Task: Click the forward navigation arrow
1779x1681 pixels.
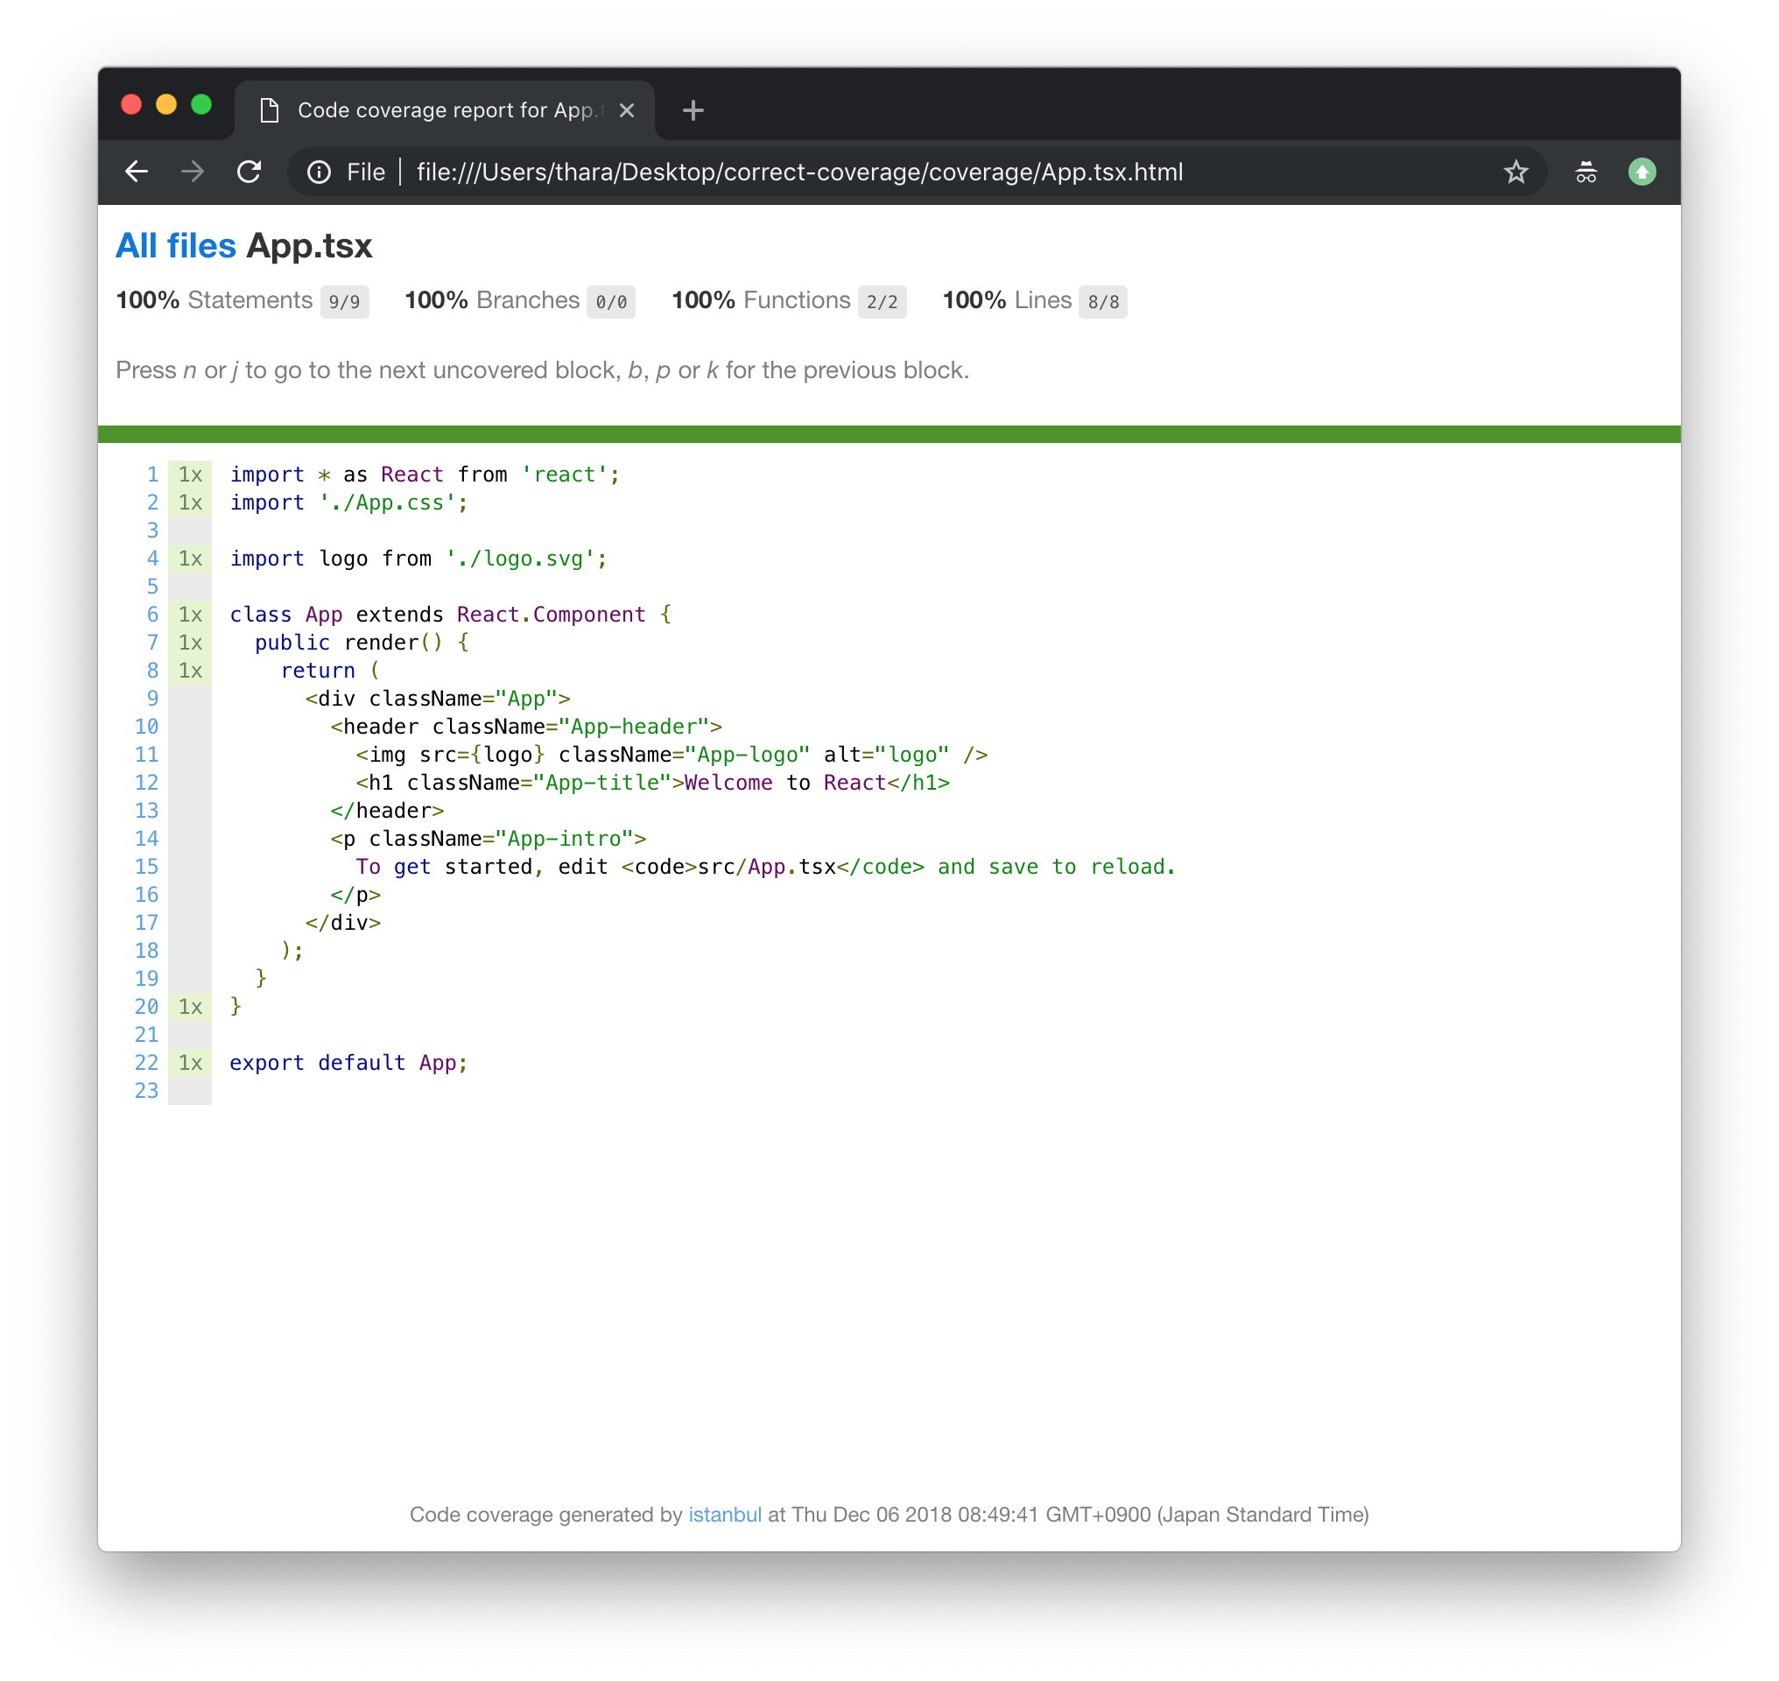Action: coord(193,172)
